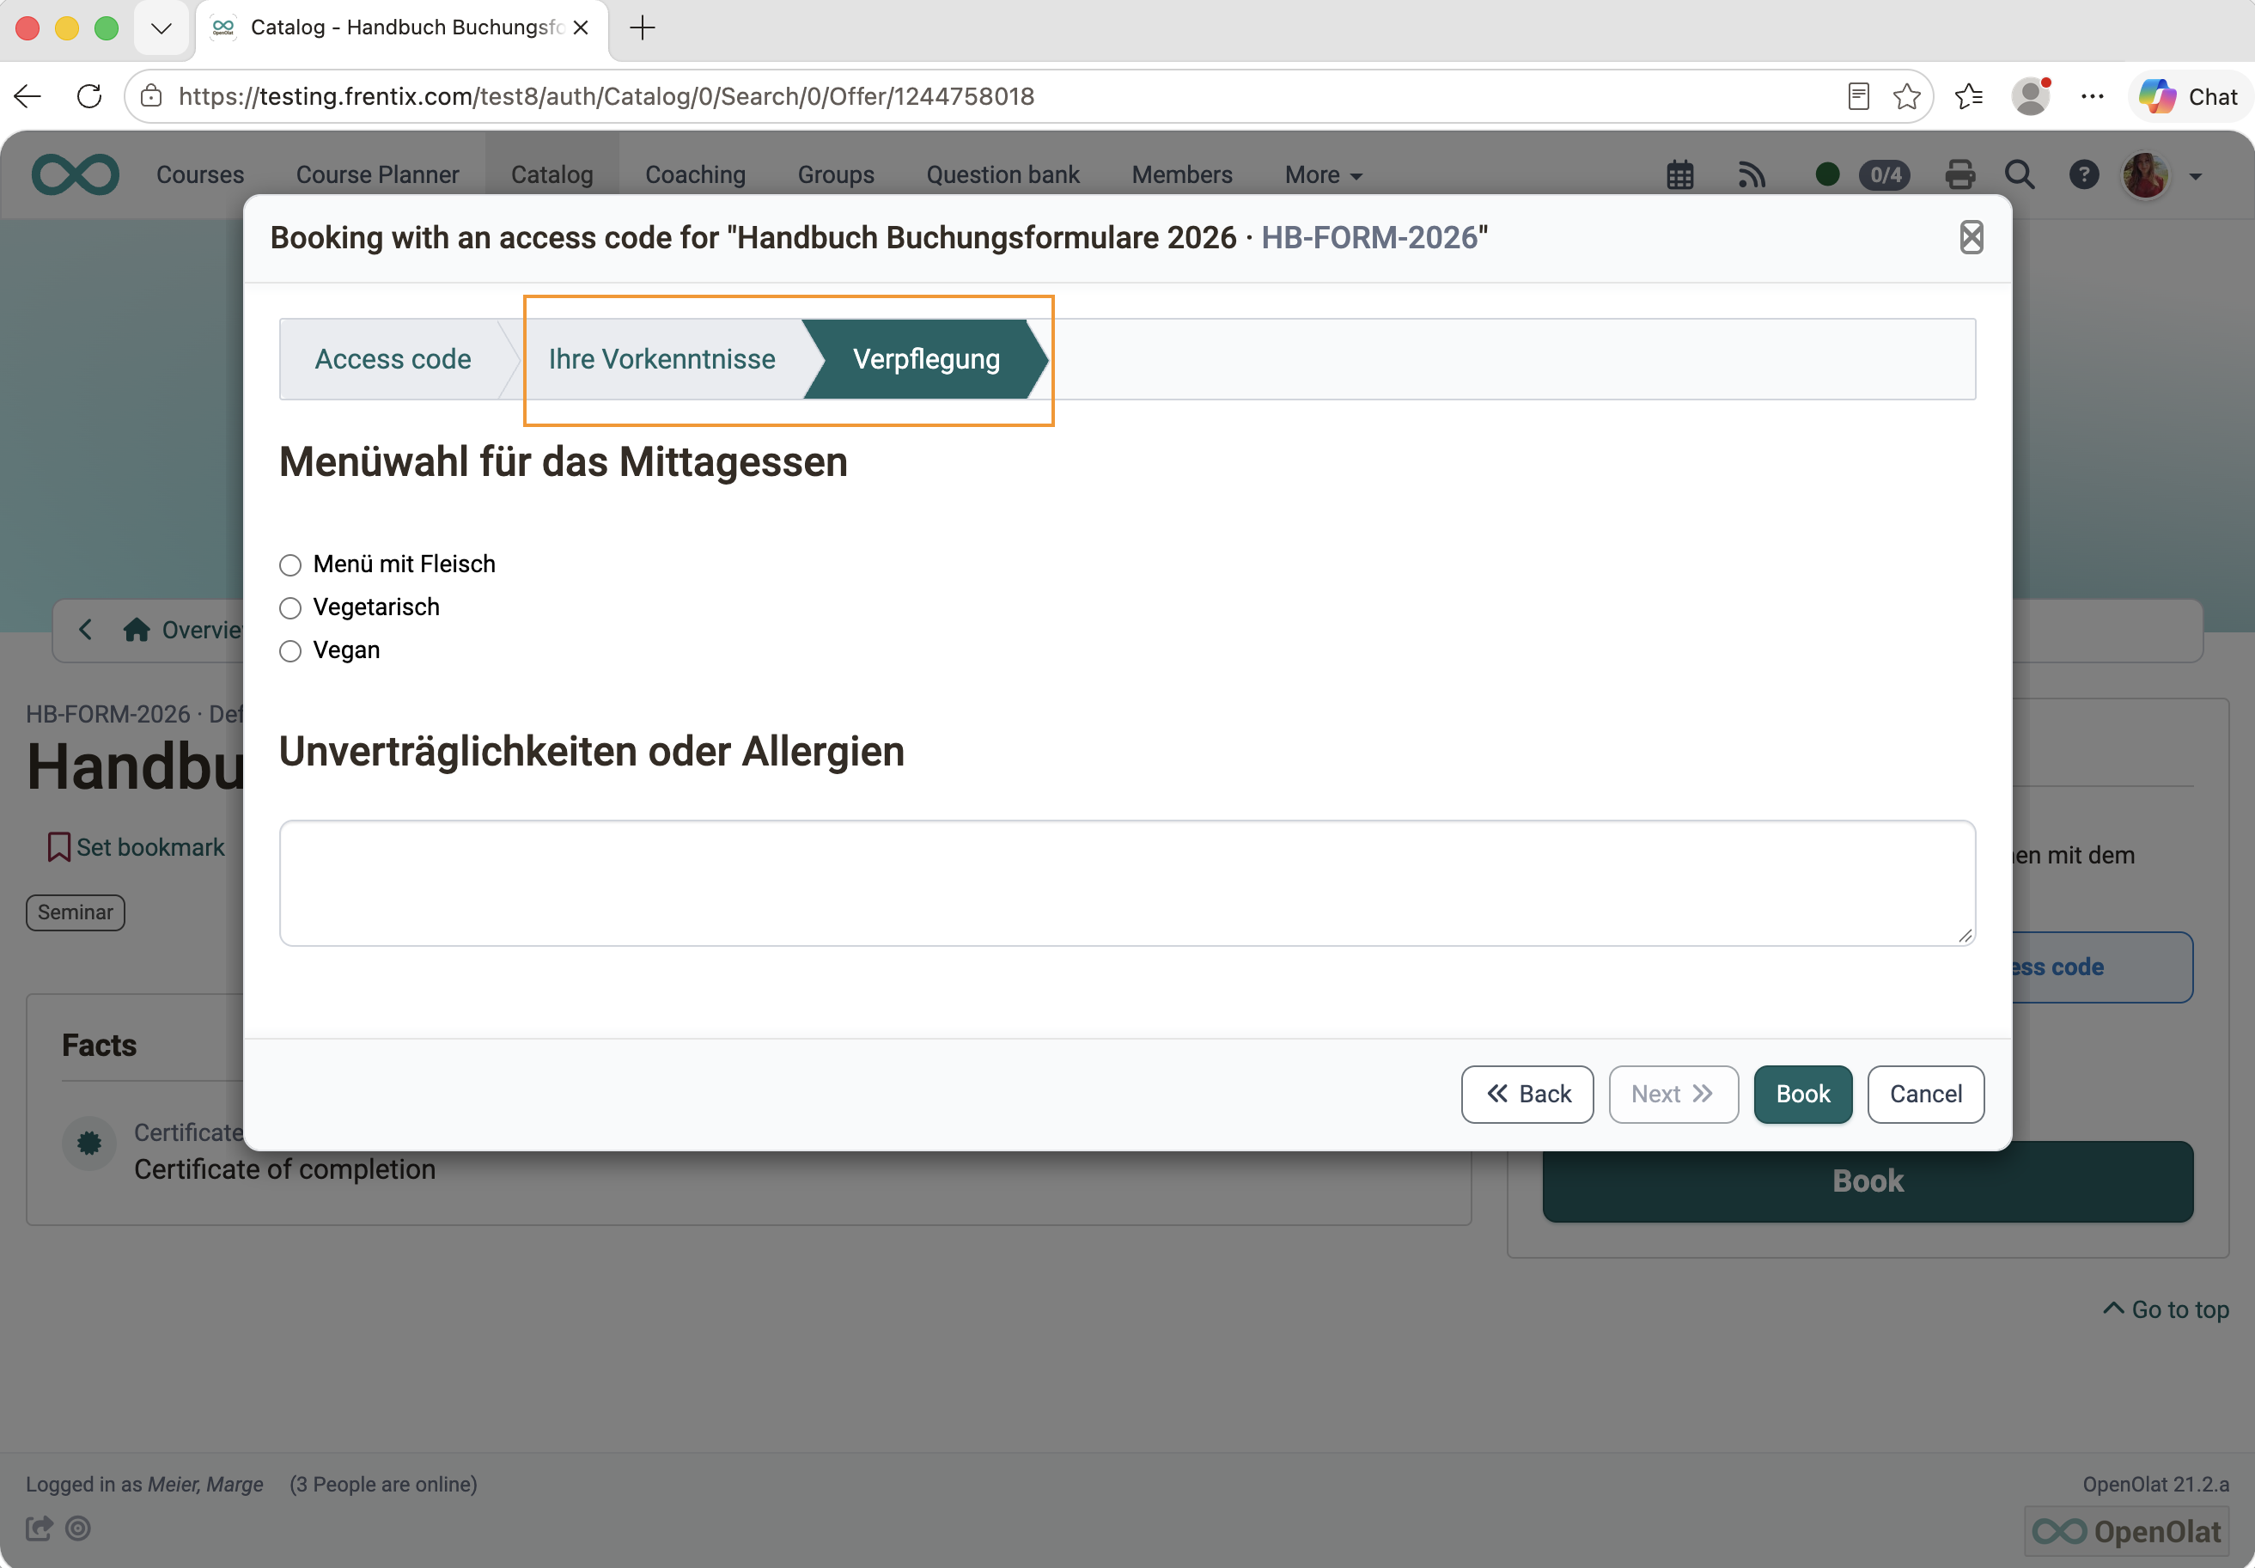Viewport: 2255px width, 1568px height.
Task: Open the browser favorites list icon
Action: (x=1969, y=96)
